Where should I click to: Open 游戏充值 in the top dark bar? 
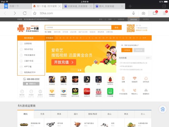tap(134, 20)
